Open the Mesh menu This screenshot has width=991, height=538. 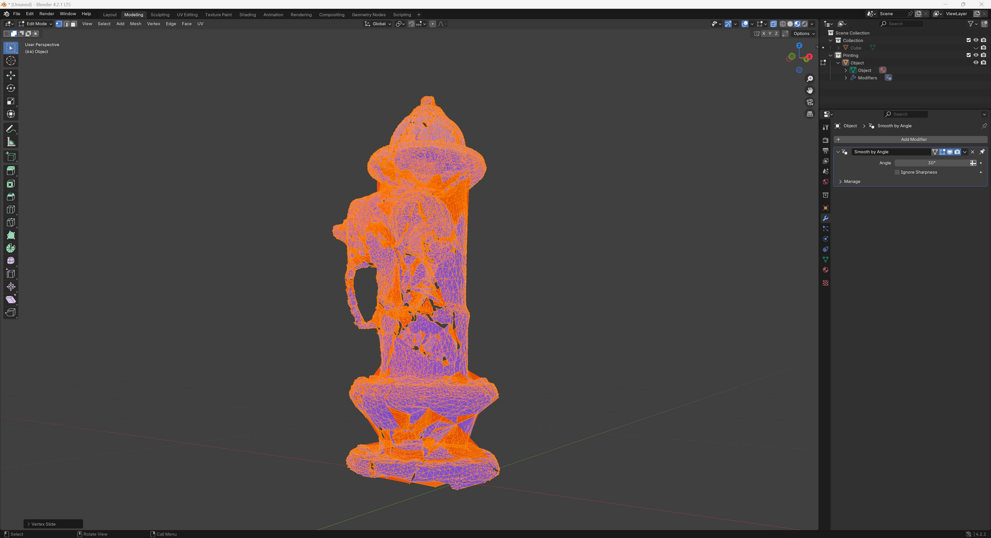click(x=135, y=24)
